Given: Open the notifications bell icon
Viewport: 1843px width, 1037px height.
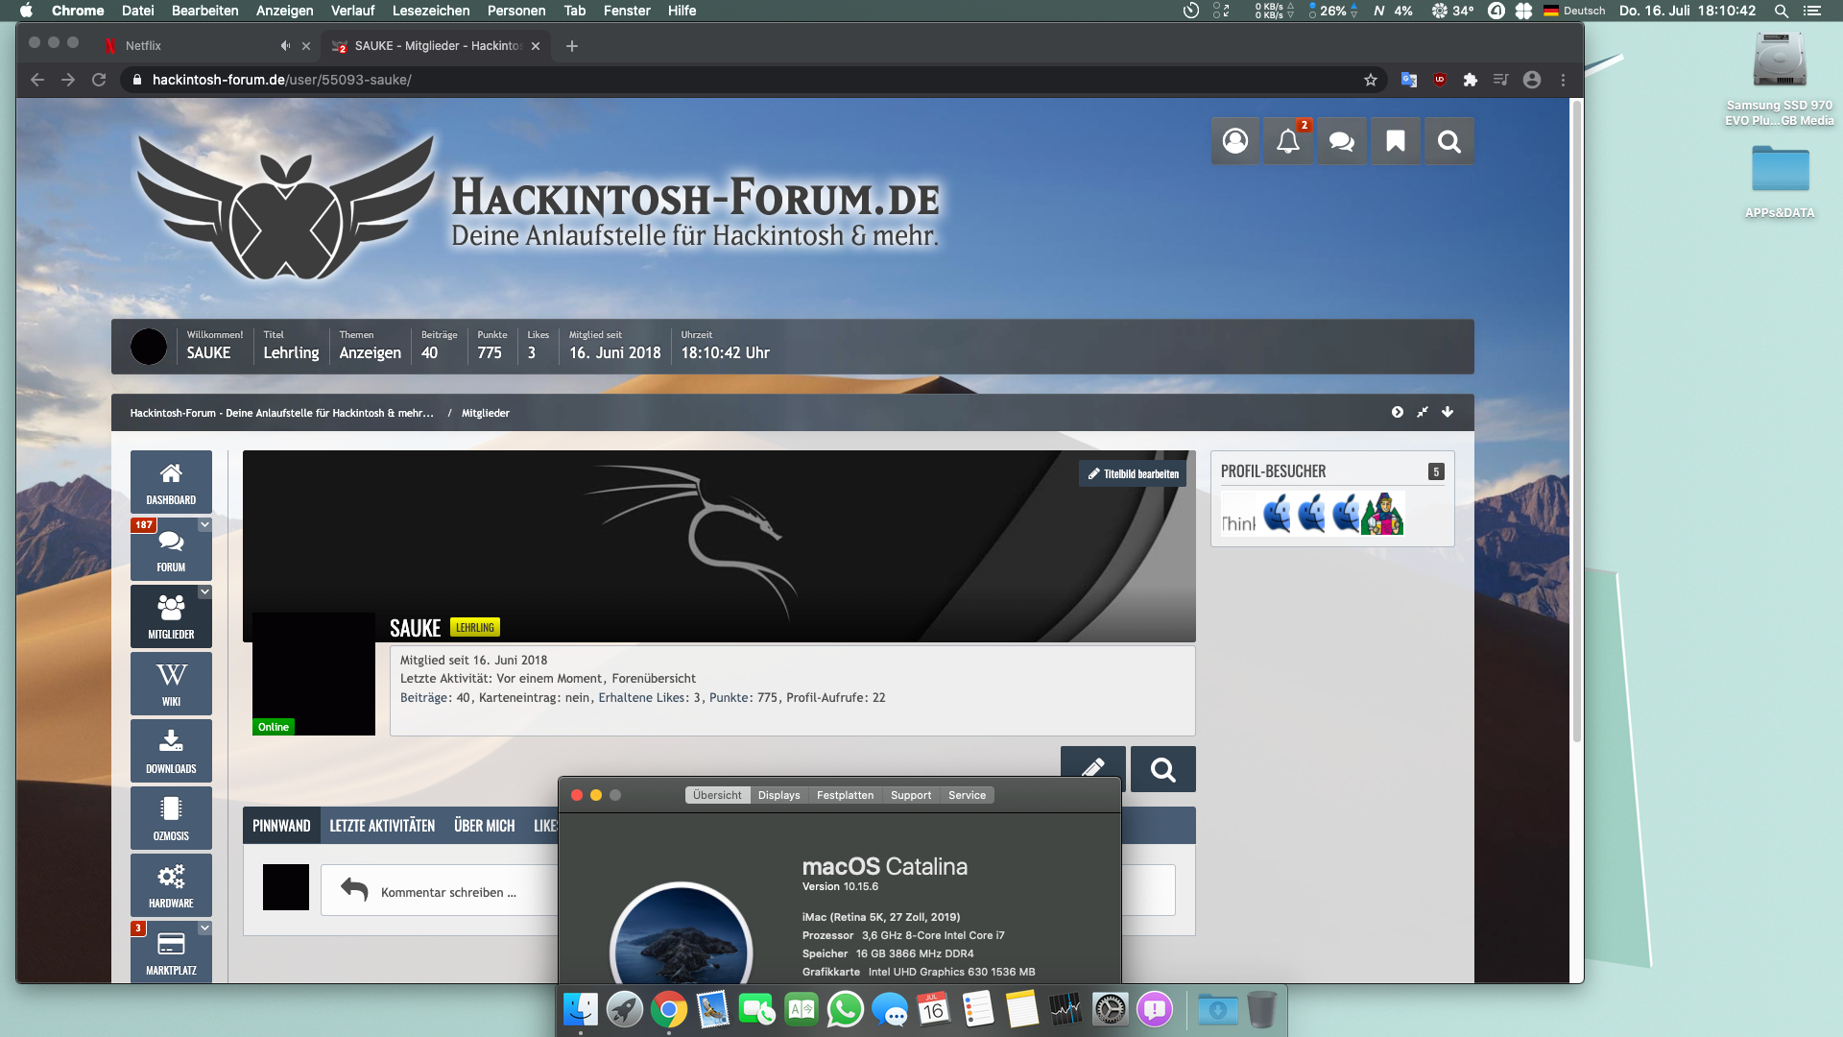Looking at the screenshot, I should 1287,141.
